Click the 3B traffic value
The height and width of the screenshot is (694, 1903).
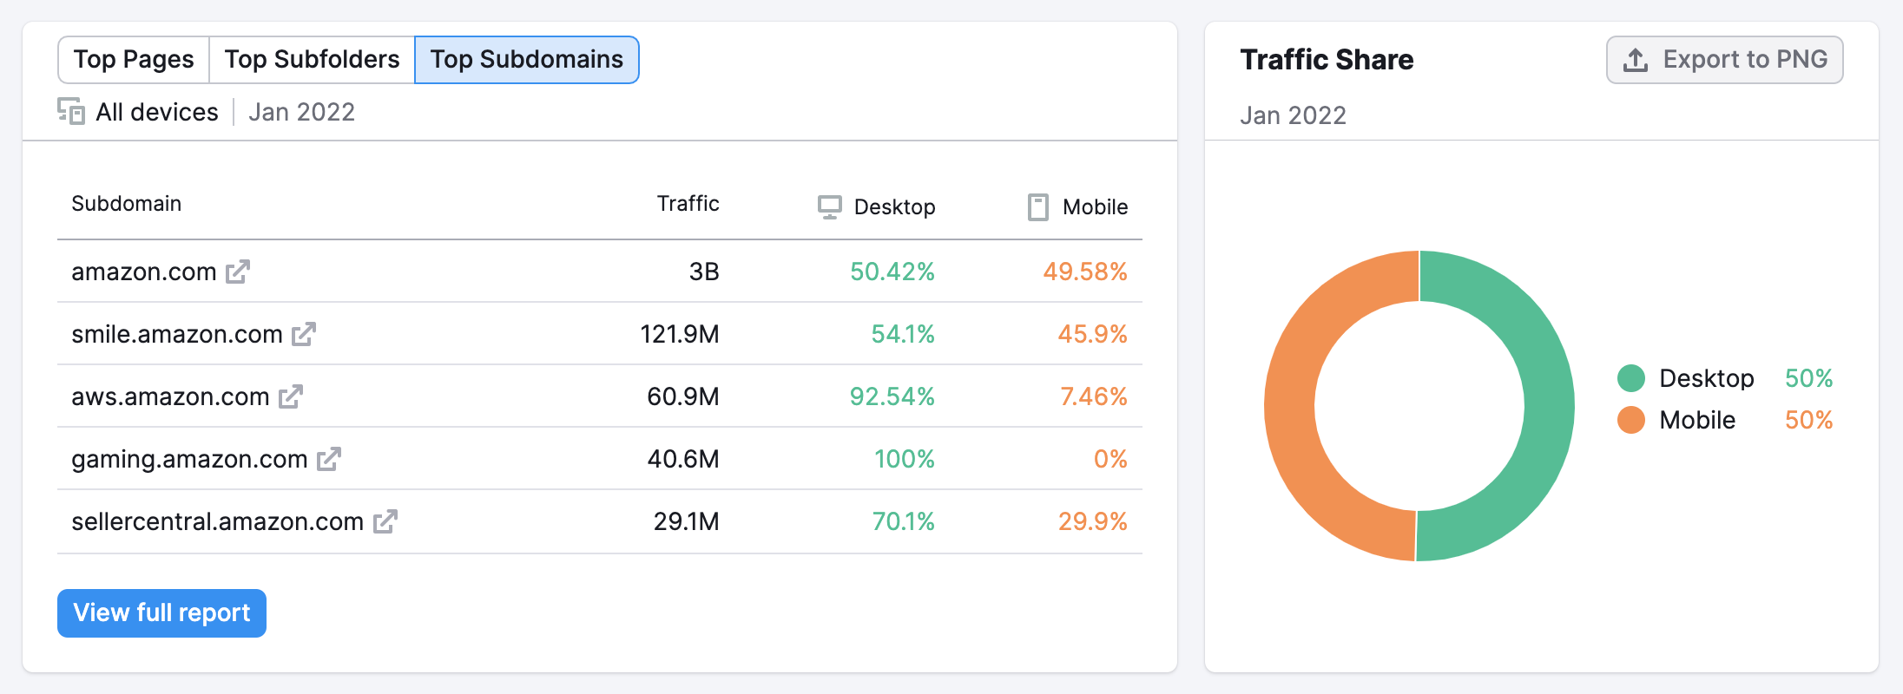click(x=704, y=272)
